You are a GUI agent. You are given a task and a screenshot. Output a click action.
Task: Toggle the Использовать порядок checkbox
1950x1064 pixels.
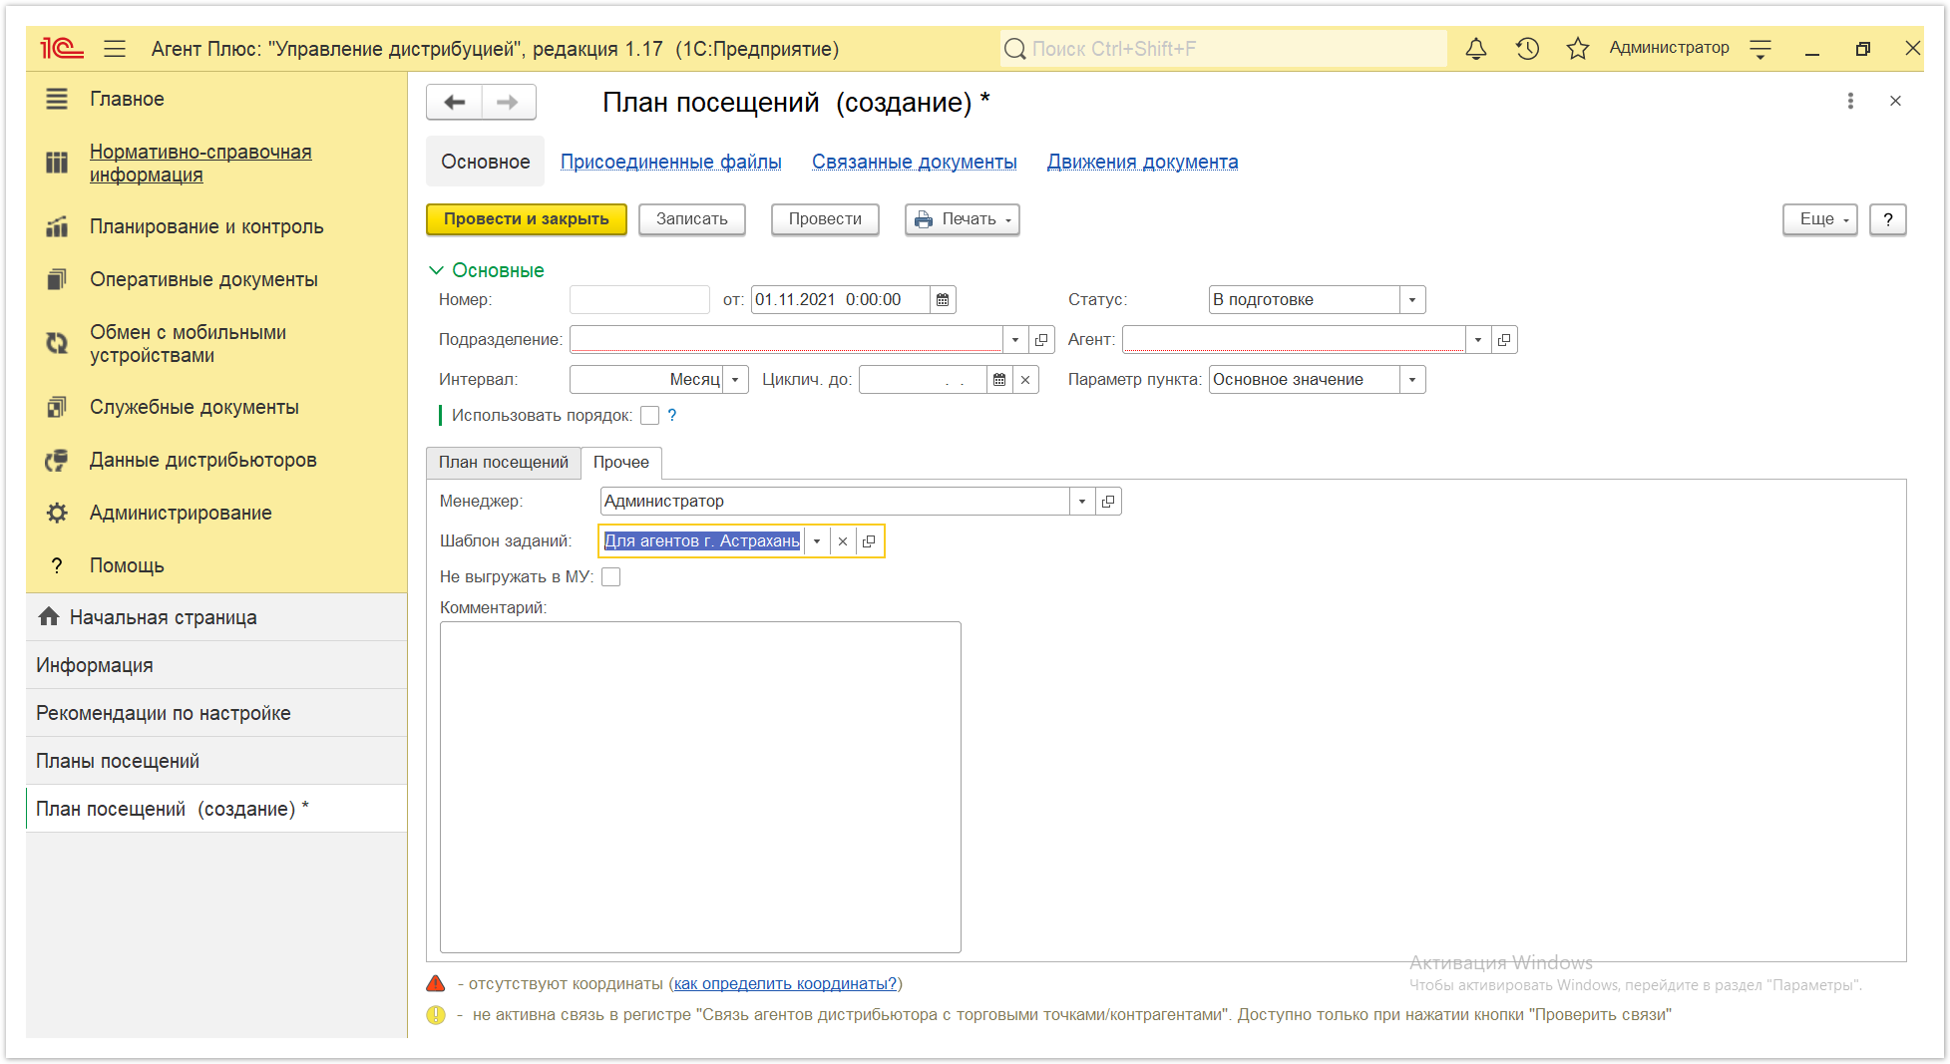pyautogui.click(x=649, y=415)
